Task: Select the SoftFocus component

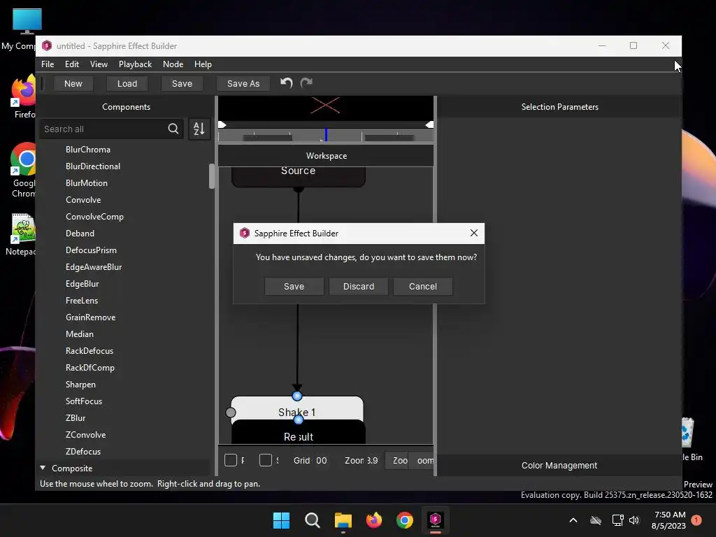Action: (x=84, y=401)
